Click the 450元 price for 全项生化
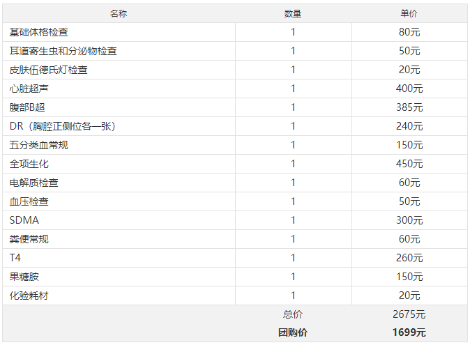This screenshot has width=470, height=345. point(409,164)
